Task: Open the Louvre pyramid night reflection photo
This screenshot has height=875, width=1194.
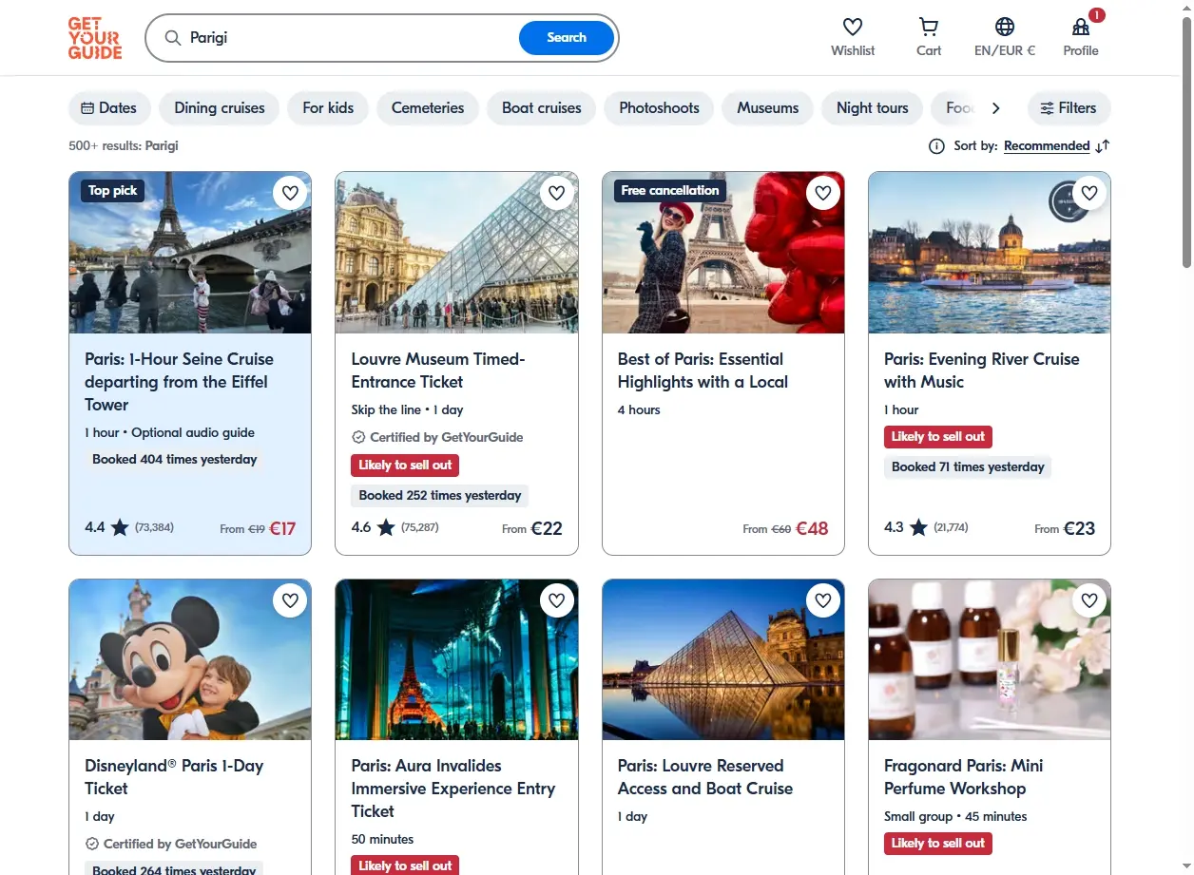Action: click(723, 660)
